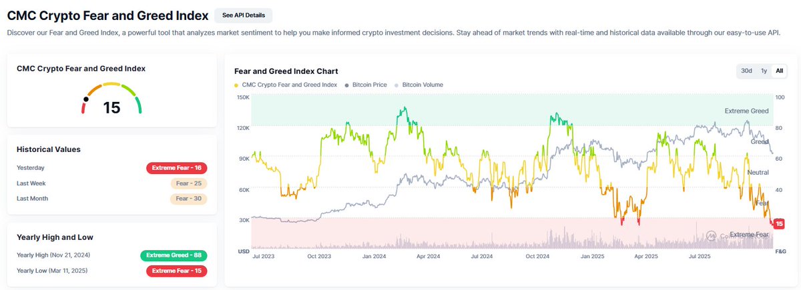Screen dimensions: 801x290
Task: Click the See API Details button
Action: point(243,15)
